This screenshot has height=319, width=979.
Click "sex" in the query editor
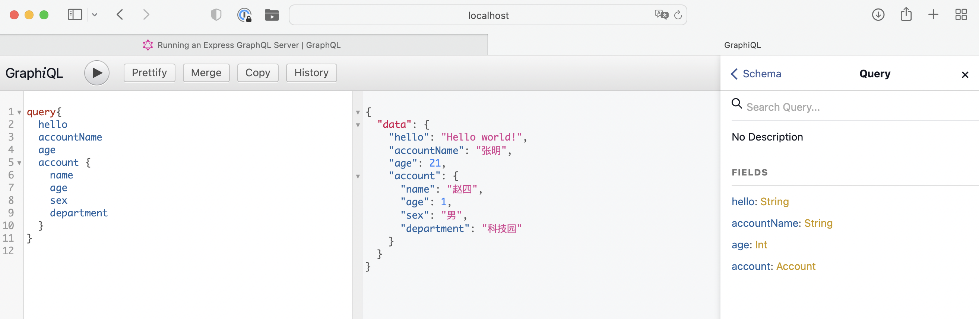[x=58, y=201]
